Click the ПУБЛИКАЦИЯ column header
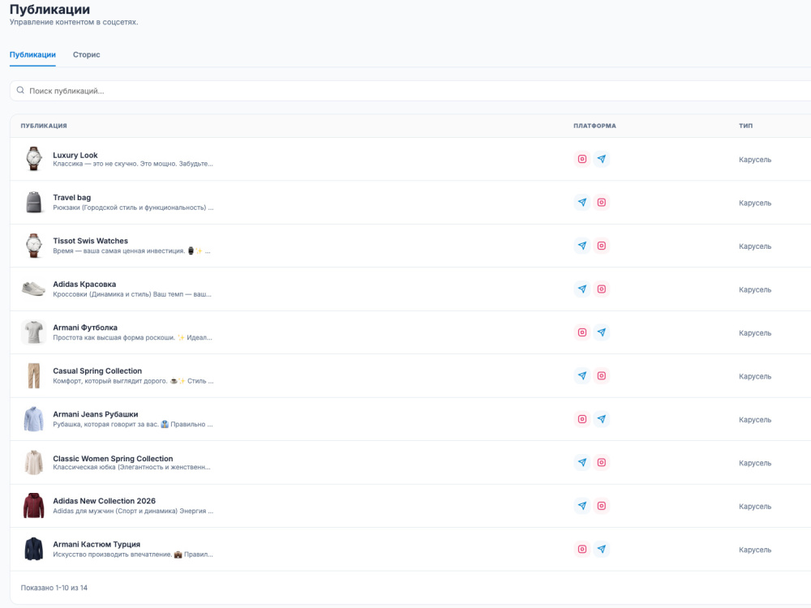The width and height of the screenshot is (811, 608). pos(44,126)
